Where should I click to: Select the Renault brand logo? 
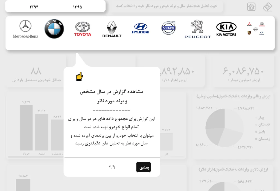112,29
